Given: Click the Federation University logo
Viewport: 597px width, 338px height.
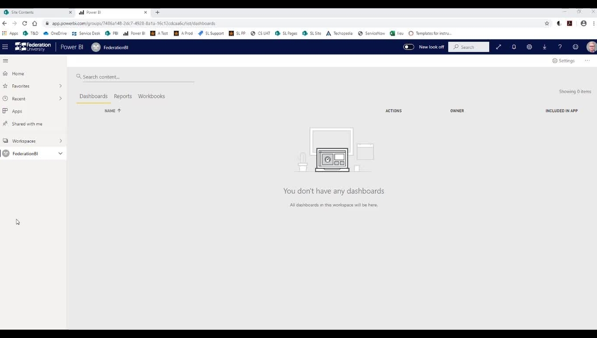Looking at the screenshot, I should 33,47.
